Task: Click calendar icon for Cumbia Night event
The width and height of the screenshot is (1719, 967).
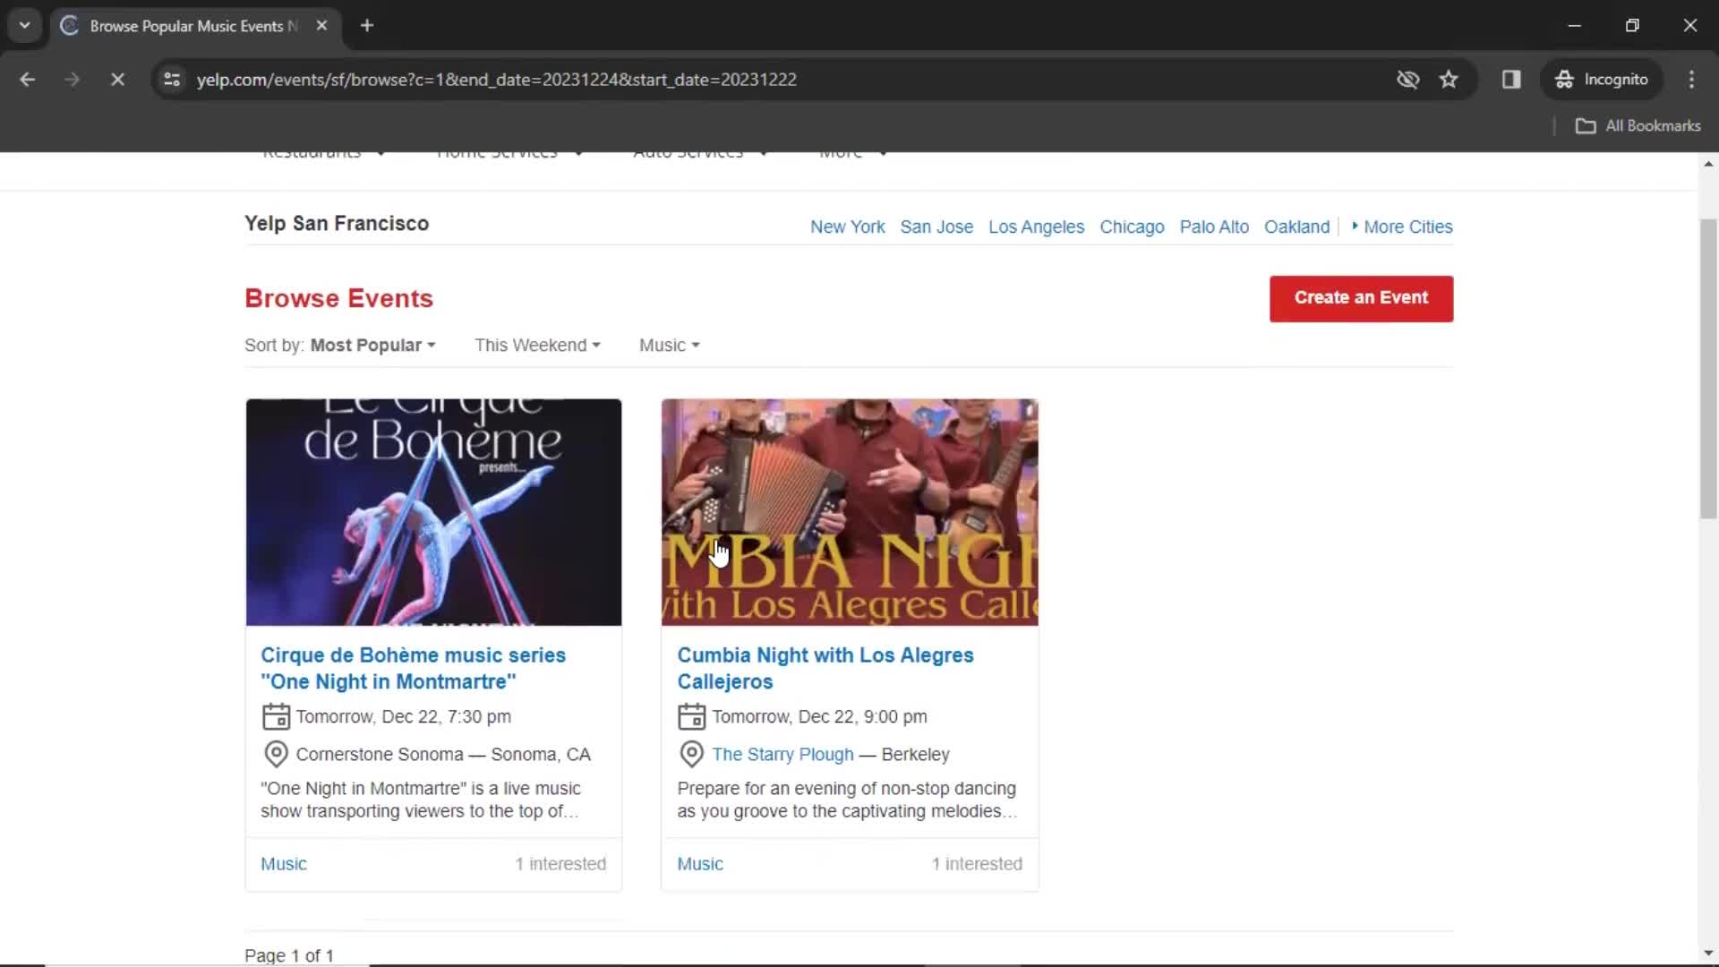Action: point(691,717)
